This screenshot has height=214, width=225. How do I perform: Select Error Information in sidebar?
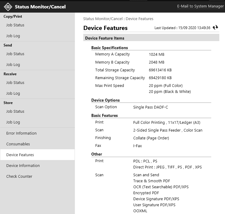(21, 133)
